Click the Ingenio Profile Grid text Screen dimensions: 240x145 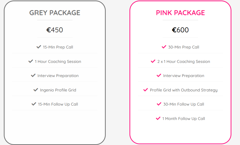[x=58, y=90]
